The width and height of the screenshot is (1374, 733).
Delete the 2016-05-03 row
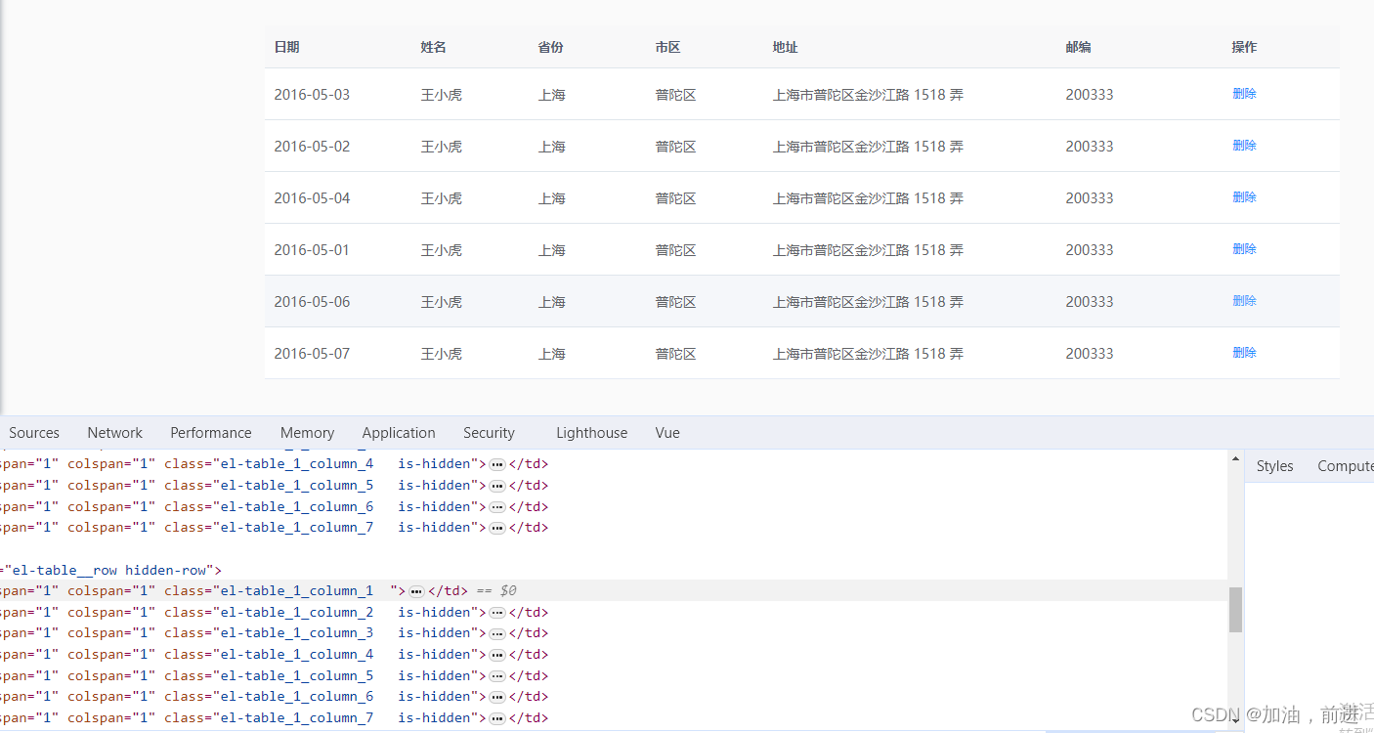click(x=1244, y=94)
